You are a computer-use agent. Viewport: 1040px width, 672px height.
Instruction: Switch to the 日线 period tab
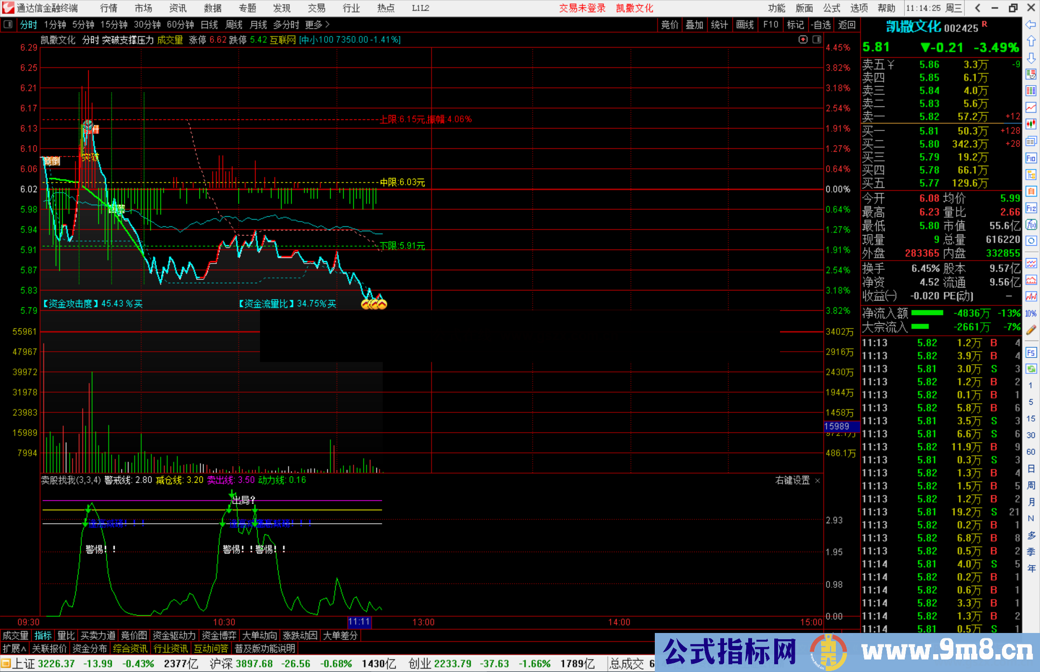point(209,25)
